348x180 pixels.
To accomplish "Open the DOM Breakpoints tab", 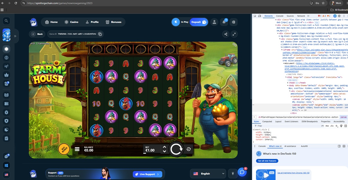I will click(309, 121).
